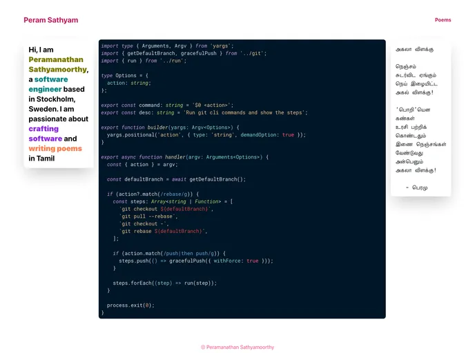Select the purple 'crafting software' text

tap(45, 134)
